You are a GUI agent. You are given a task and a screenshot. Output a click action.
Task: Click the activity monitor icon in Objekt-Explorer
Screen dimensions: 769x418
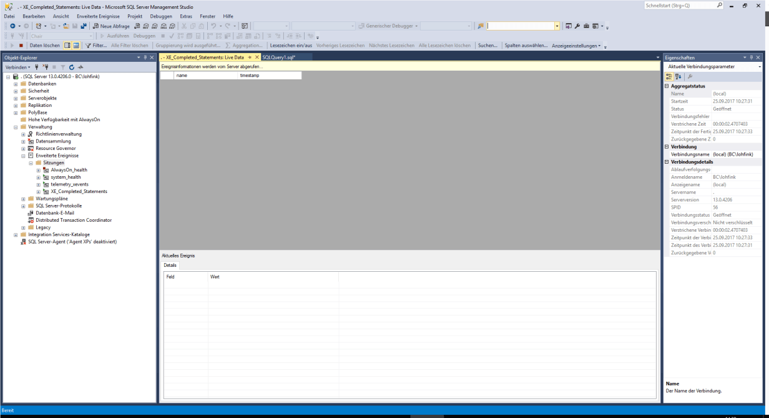click(81, 67)
